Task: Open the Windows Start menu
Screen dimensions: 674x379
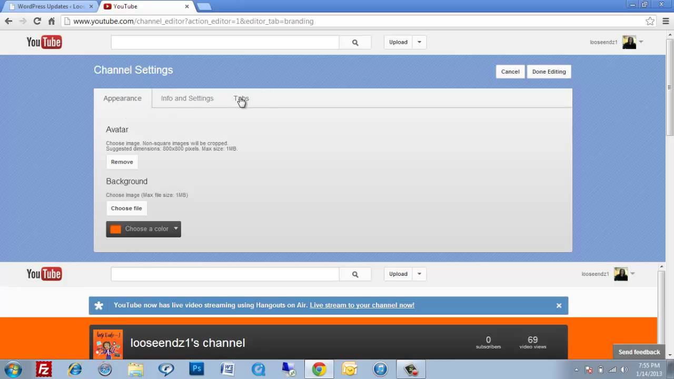Action: 13,369
